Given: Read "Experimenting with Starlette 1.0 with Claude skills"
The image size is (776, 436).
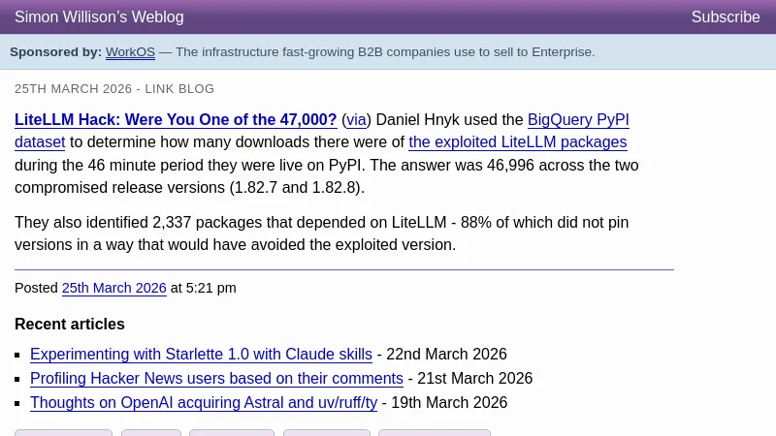Looking at the screenshot, I should (x=201, y=355).
